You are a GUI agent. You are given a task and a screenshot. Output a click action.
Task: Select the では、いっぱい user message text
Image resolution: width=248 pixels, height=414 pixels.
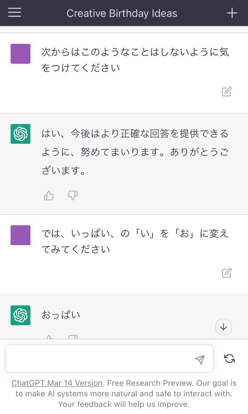[x=135, y=241]
